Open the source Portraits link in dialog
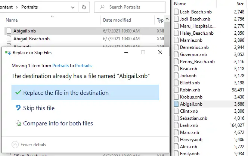Image resolution: width=248 pixels, height=156 pixels. tap(60, 65)
